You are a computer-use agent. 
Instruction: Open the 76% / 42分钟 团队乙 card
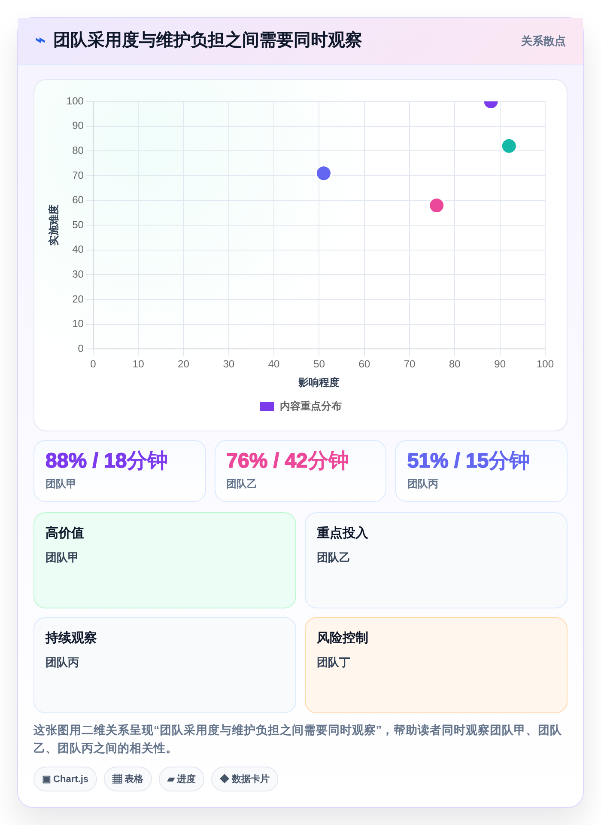[x=300, y=471]
